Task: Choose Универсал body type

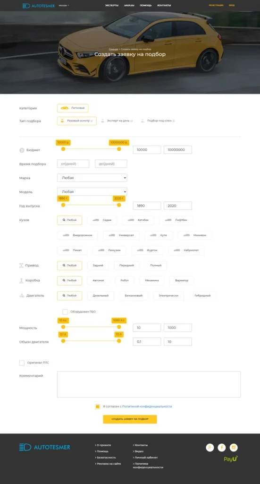Action: point(121,235)
